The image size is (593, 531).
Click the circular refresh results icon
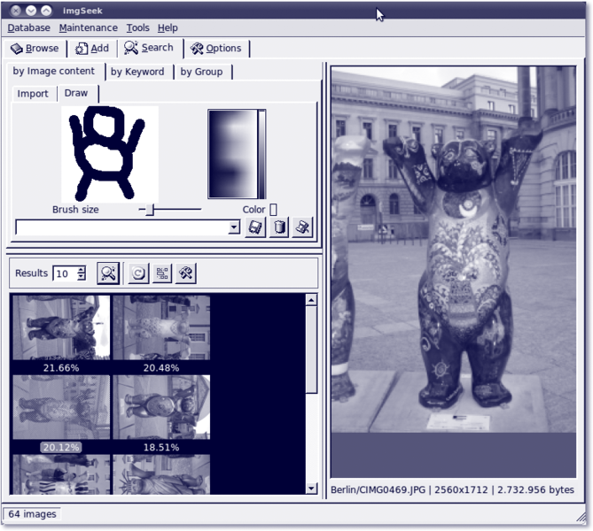[x=138, y=273]
